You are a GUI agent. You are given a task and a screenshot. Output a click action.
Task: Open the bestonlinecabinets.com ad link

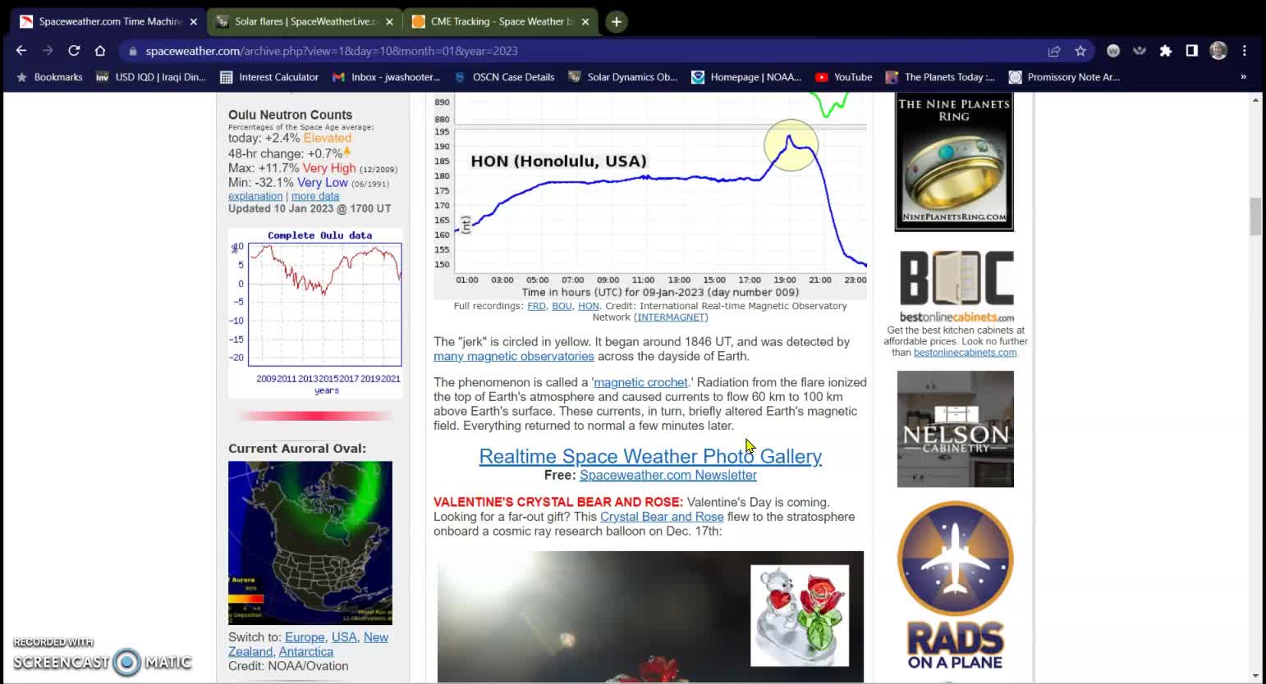click(x=965, y=353)
